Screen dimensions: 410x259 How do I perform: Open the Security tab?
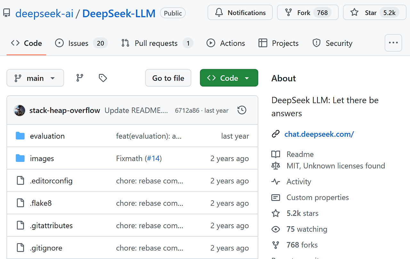click(x=332, y=43)
